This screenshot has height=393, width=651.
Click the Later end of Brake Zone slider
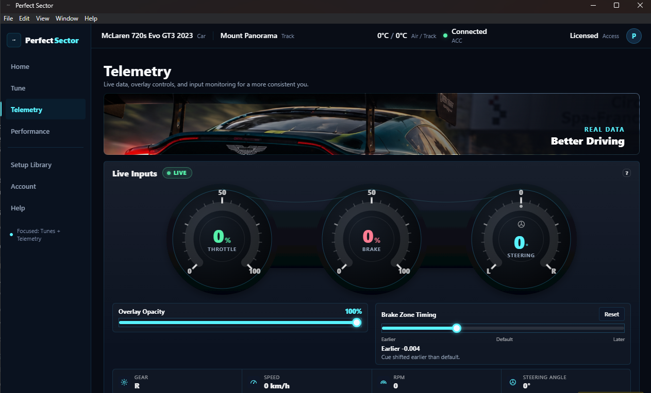619,340
